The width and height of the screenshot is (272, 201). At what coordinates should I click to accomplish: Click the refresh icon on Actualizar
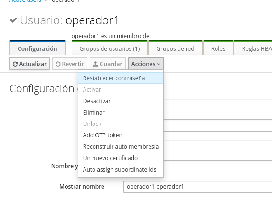coord(15,64)
